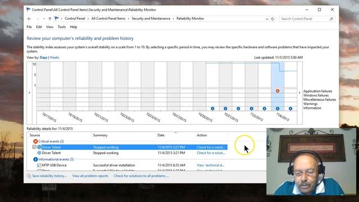Open the File menu
This screenshot has height=202, width=359.
[29, 27]
